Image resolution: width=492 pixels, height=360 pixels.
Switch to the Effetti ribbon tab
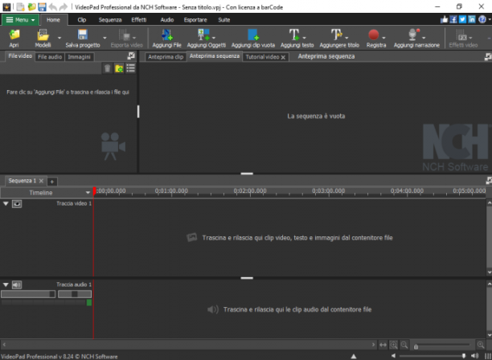click(x=139, y=20)
